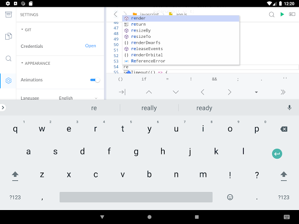Tap the tab indent key icon

[x=122, y=92]
